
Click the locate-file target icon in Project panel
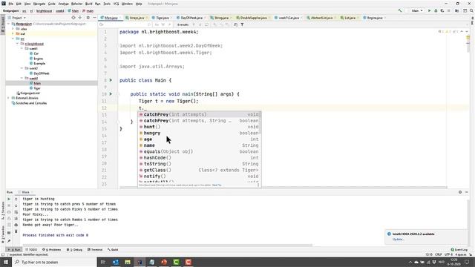(73, 18)
